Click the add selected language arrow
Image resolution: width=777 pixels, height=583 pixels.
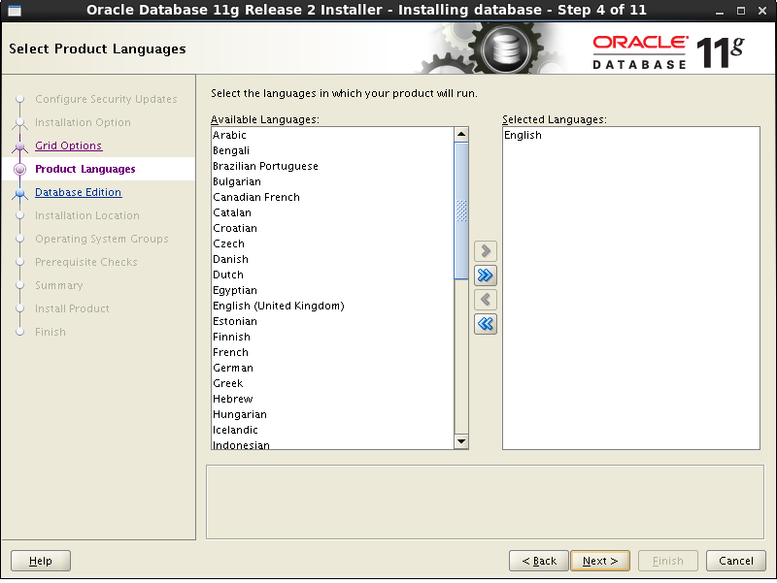[485, 251]
